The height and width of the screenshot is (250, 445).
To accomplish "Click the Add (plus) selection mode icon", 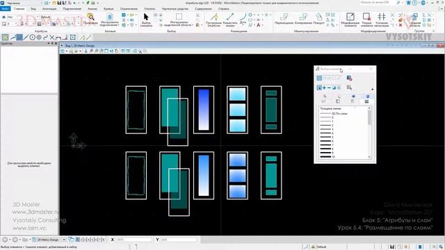I will 324,88.
